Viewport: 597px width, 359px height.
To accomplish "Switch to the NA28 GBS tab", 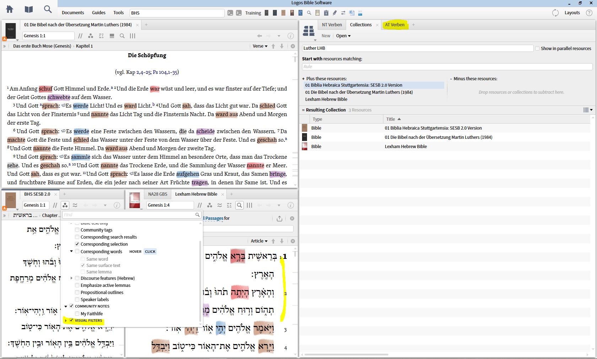I will pyautogui.click(x=157, y=194).
